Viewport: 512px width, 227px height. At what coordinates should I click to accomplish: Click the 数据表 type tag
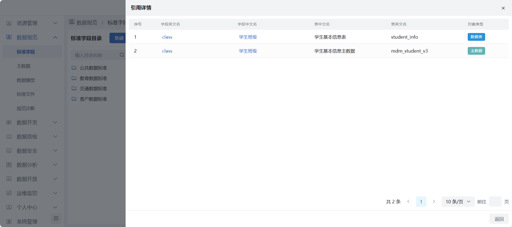click(476, 37)
